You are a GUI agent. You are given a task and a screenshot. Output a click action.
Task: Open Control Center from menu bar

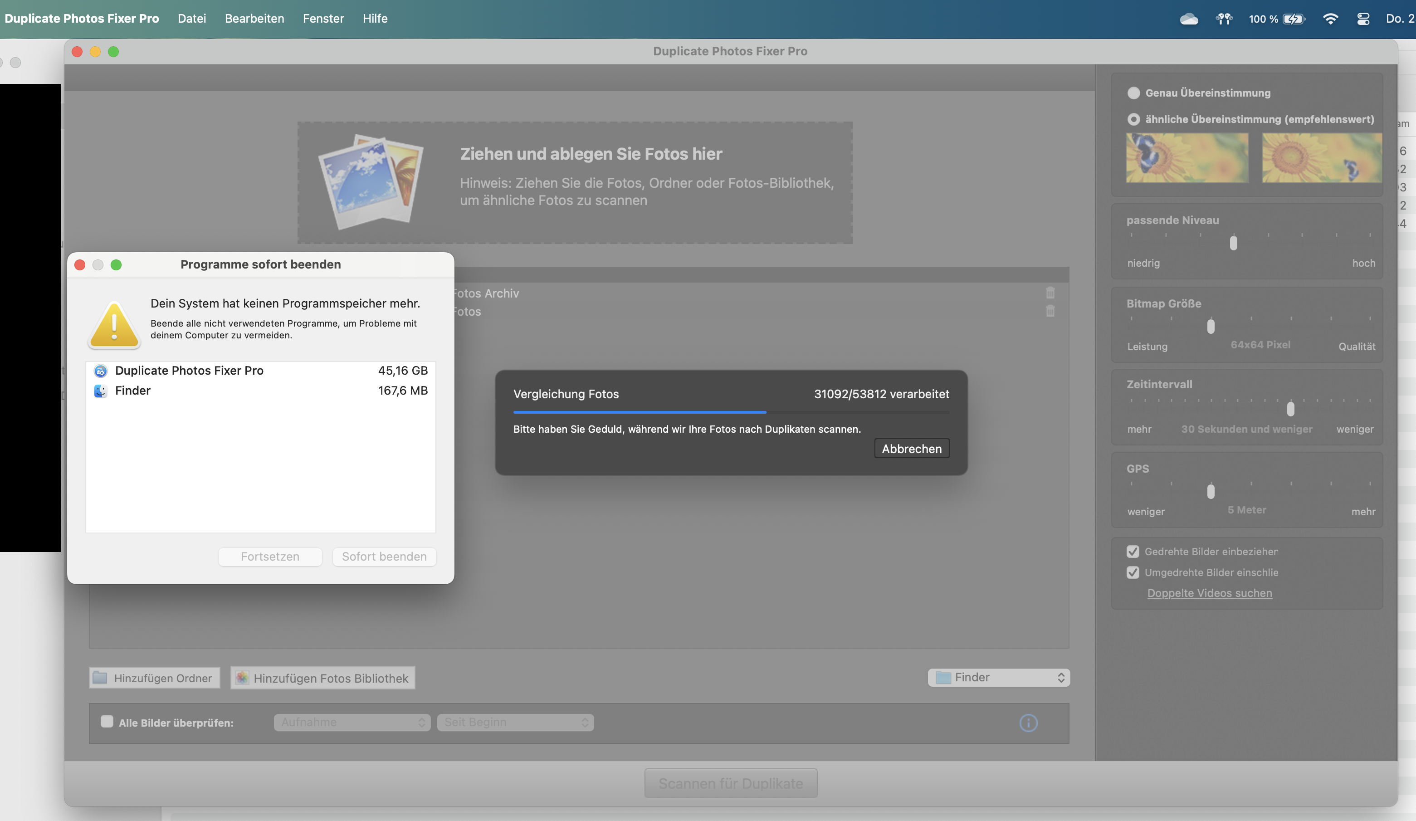click(x=1363, y=19)
